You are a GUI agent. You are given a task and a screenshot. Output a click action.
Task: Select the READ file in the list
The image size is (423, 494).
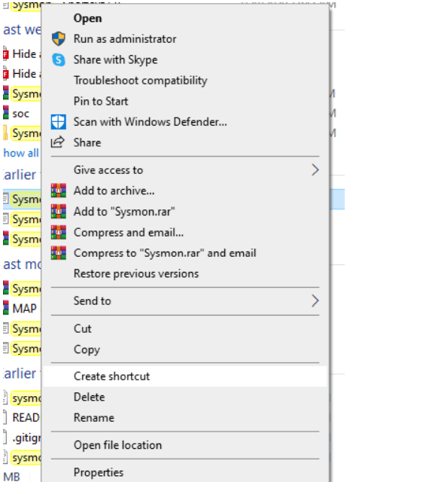point(26,418)
